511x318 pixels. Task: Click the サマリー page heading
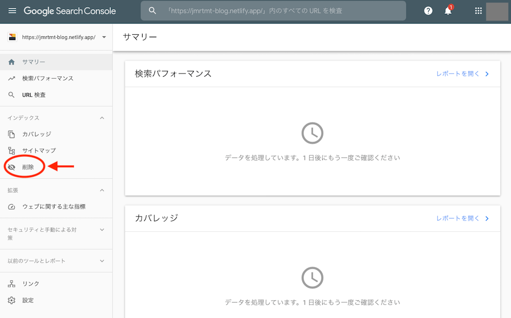140,37
